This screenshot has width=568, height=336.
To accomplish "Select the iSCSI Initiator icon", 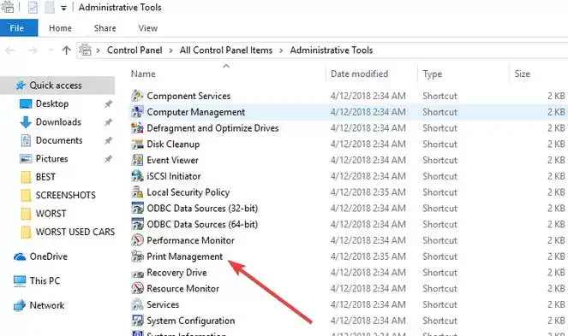I will click(137, 176).
